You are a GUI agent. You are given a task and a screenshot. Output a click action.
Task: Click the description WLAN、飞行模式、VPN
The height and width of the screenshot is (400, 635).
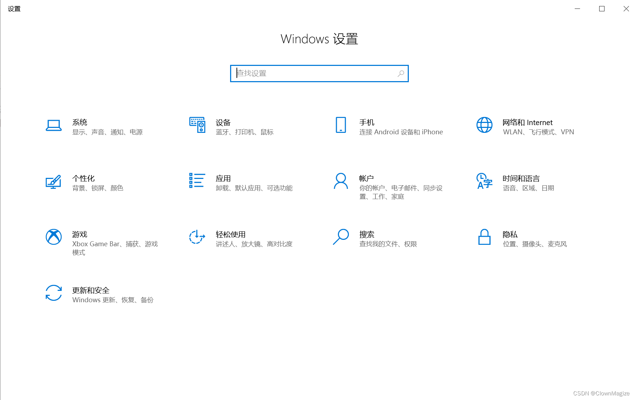(538, 132)
